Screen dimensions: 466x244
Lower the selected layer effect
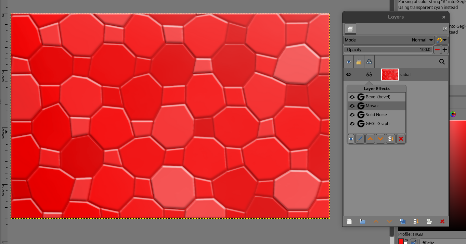(380, 139)
